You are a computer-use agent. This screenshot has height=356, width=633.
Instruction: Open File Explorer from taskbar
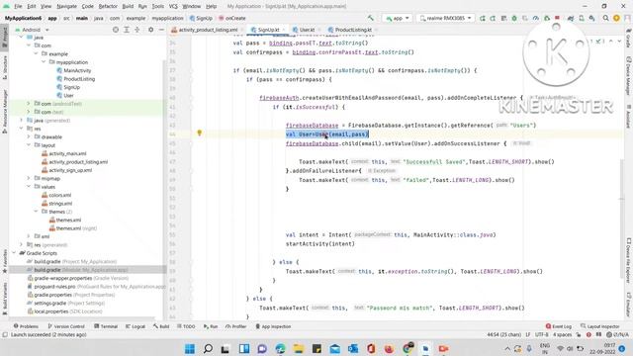tap(299, 348)
